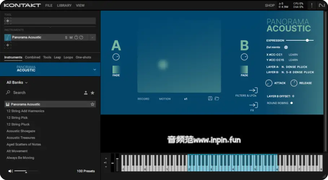
Task: Switch to the Instruments tab
Action: coord(13,57)
